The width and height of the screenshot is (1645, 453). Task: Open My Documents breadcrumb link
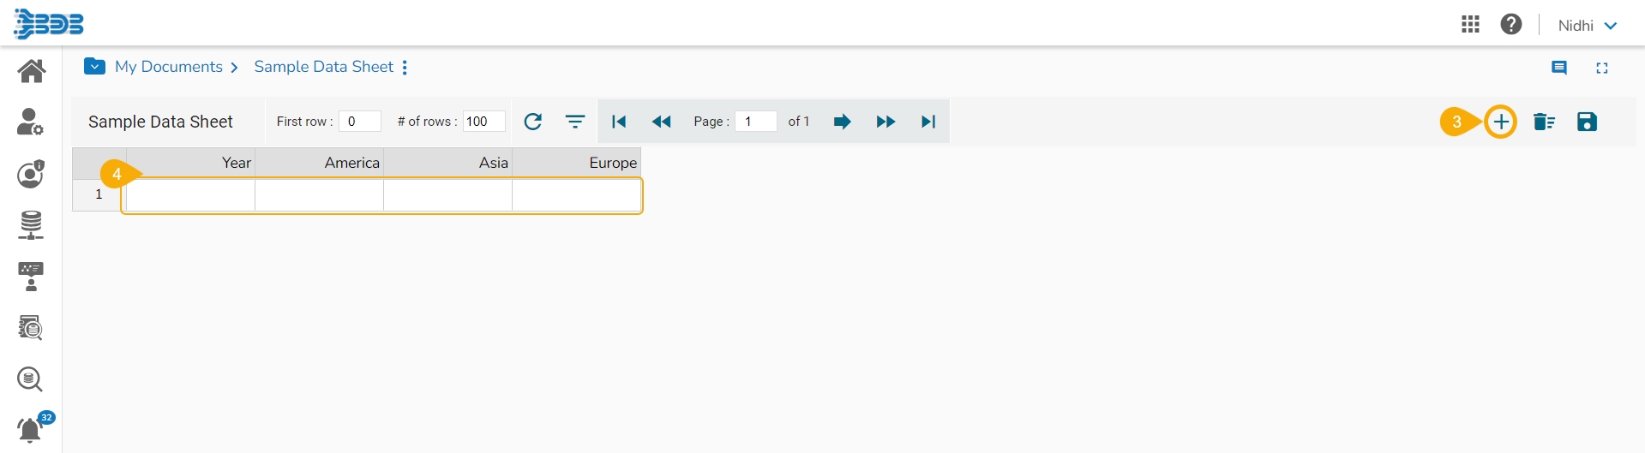coord(169,67)
